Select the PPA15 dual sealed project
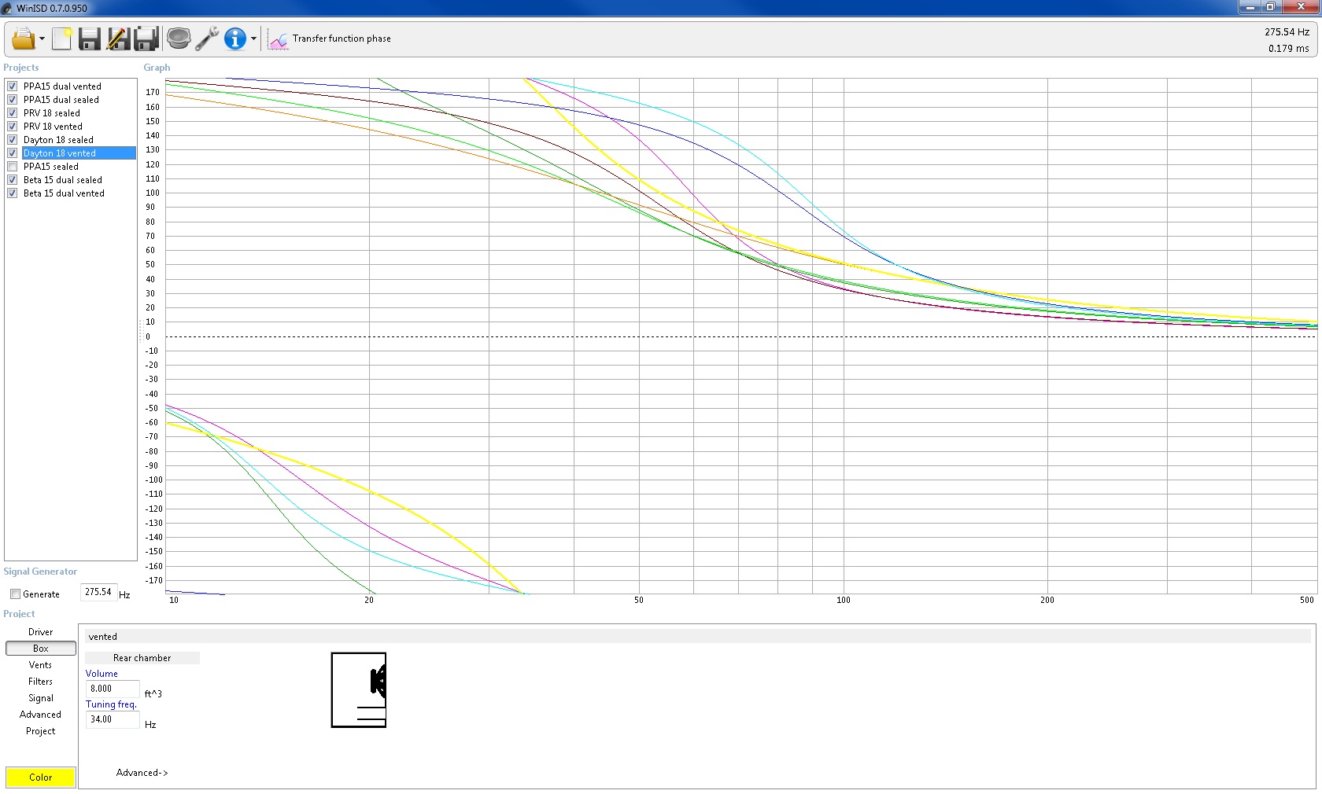This screenshot has height=794, width=1322. [x=61, y=100]
